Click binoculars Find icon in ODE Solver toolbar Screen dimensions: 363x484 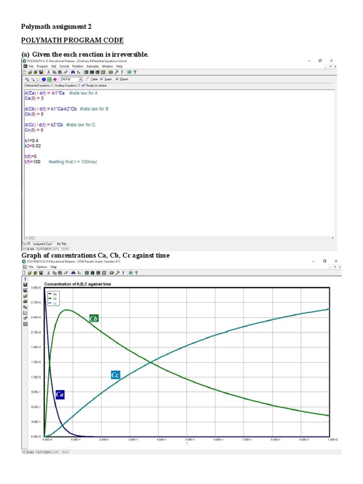[73, 72]
